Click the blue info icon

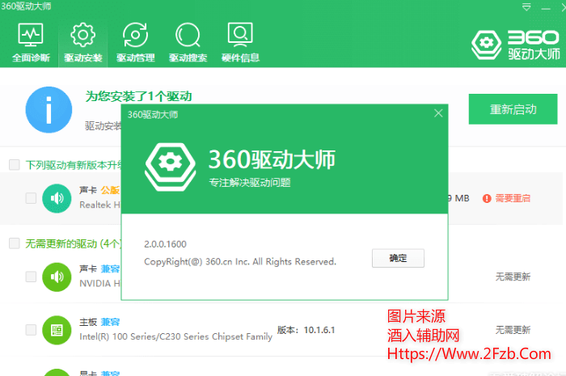coord(49,110)
